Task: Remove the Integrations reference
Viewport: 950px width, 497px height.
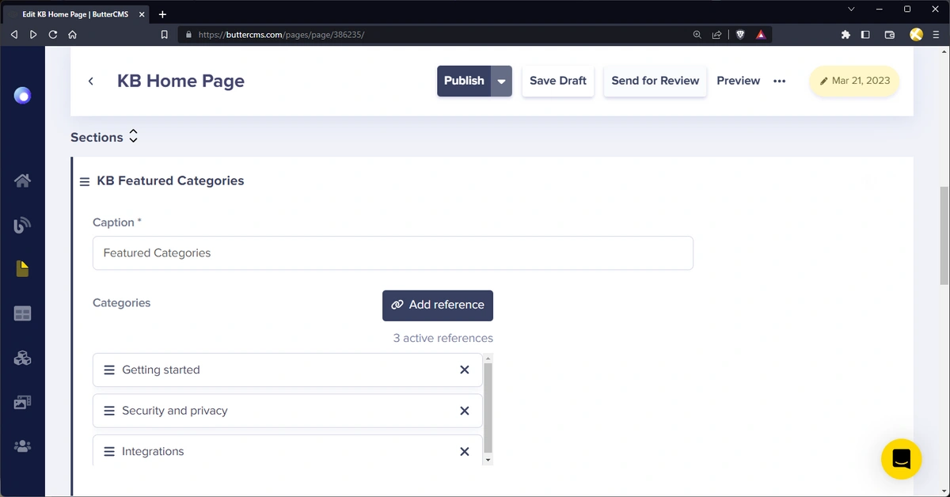Action: click(x=465, y=451)
